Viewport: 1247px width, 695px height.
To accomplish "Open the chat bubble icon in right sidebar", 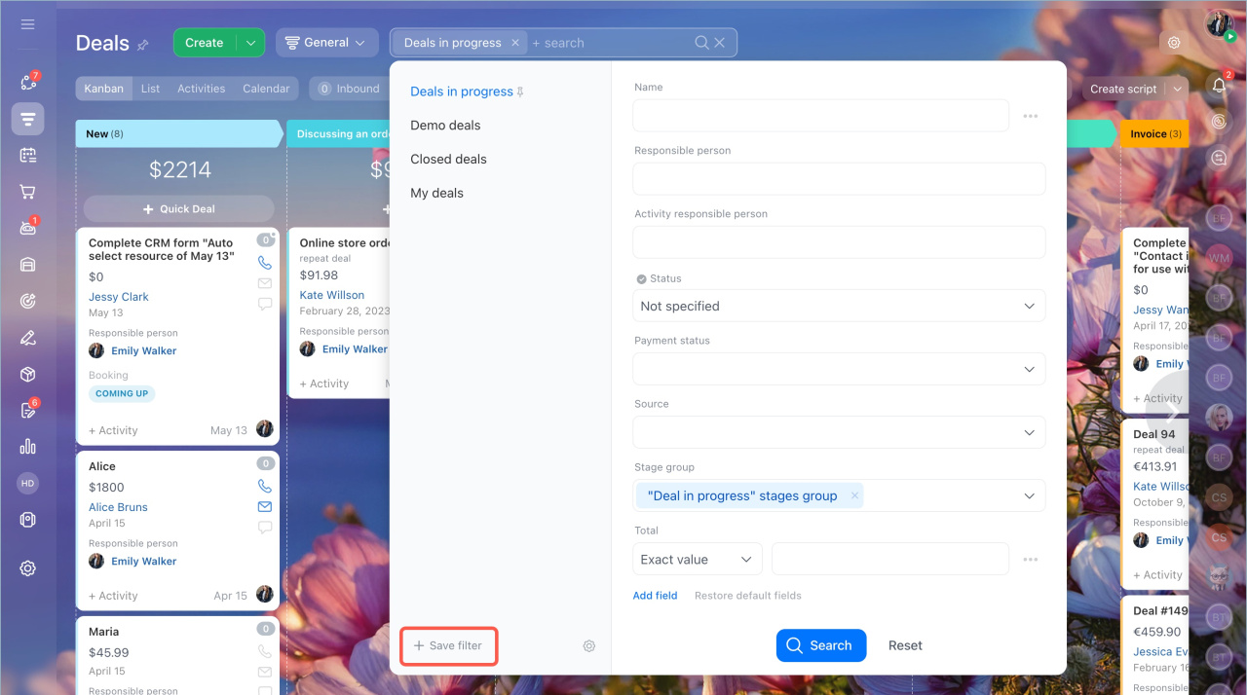I will (x=1219, y=158).
